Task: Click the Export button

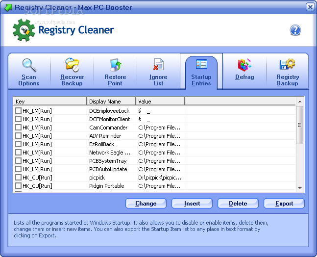Action: [284, 204]
